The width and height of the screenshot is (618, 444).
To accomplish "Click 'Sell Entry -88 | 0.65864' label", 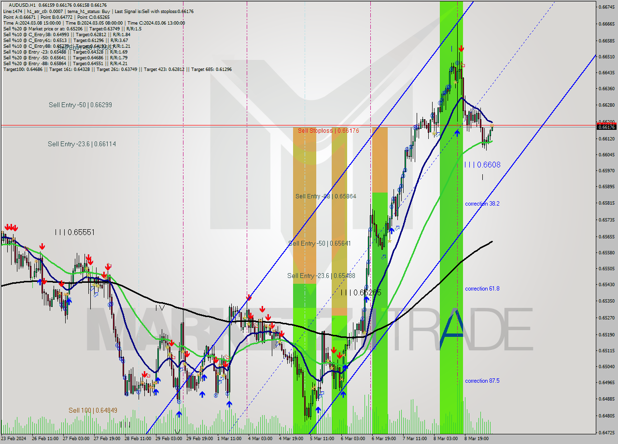I will [326, 196].
